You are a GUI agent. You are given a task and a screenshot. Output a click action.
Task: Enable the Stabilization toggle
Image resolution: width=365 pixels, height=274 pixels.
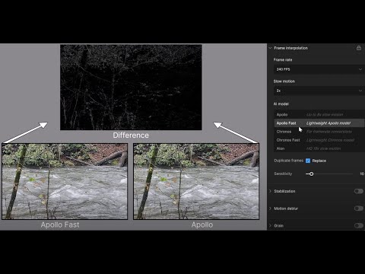pos(359,191)
